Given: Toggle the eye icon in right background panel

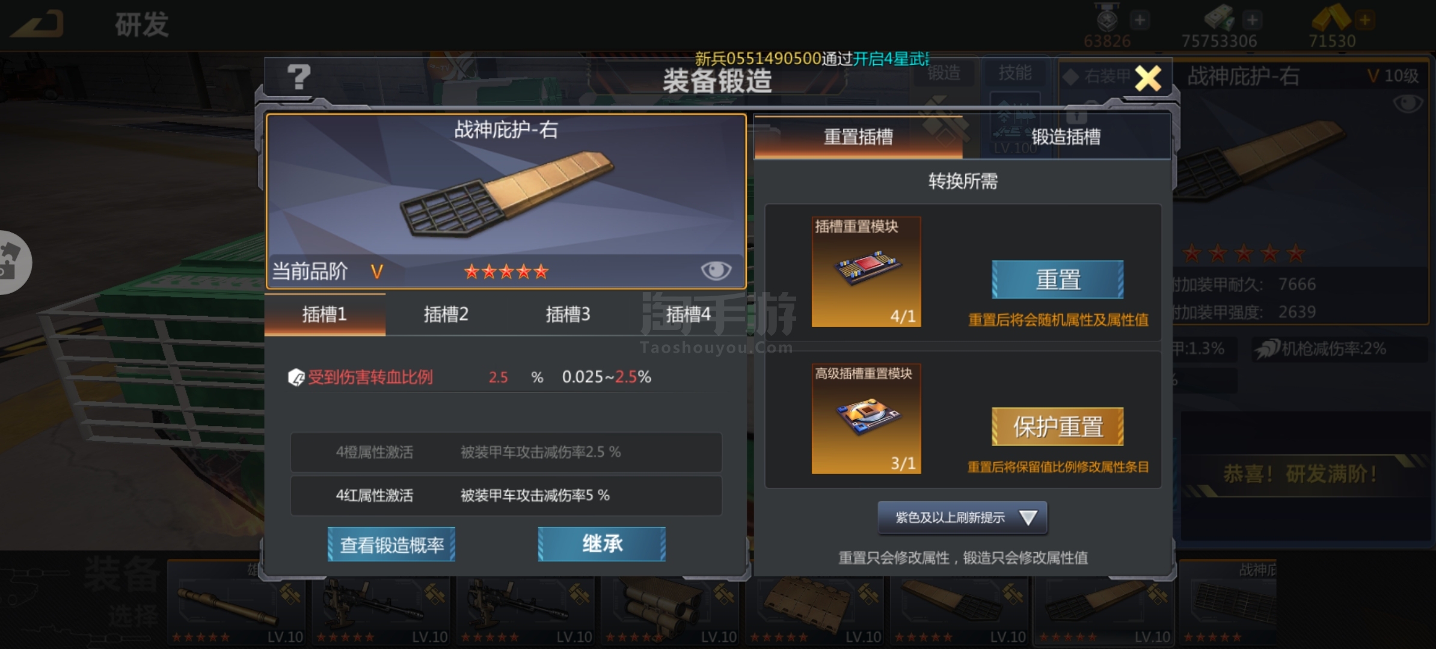Looking at the screenshot, I should coord(1408,103).
